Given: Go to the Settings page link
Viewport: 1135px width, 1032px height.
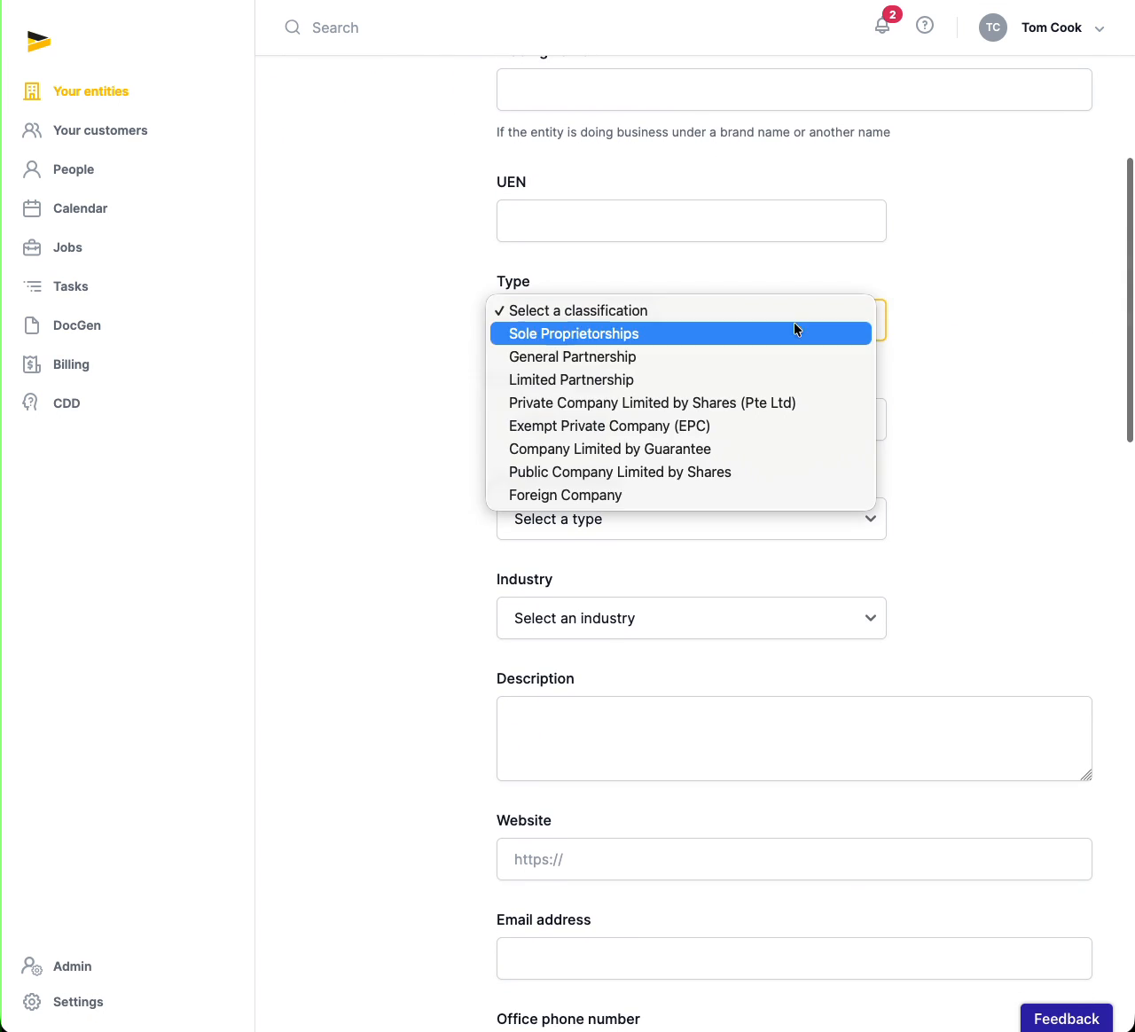Looking at the screenshot, I should [x=78, y=1002].
